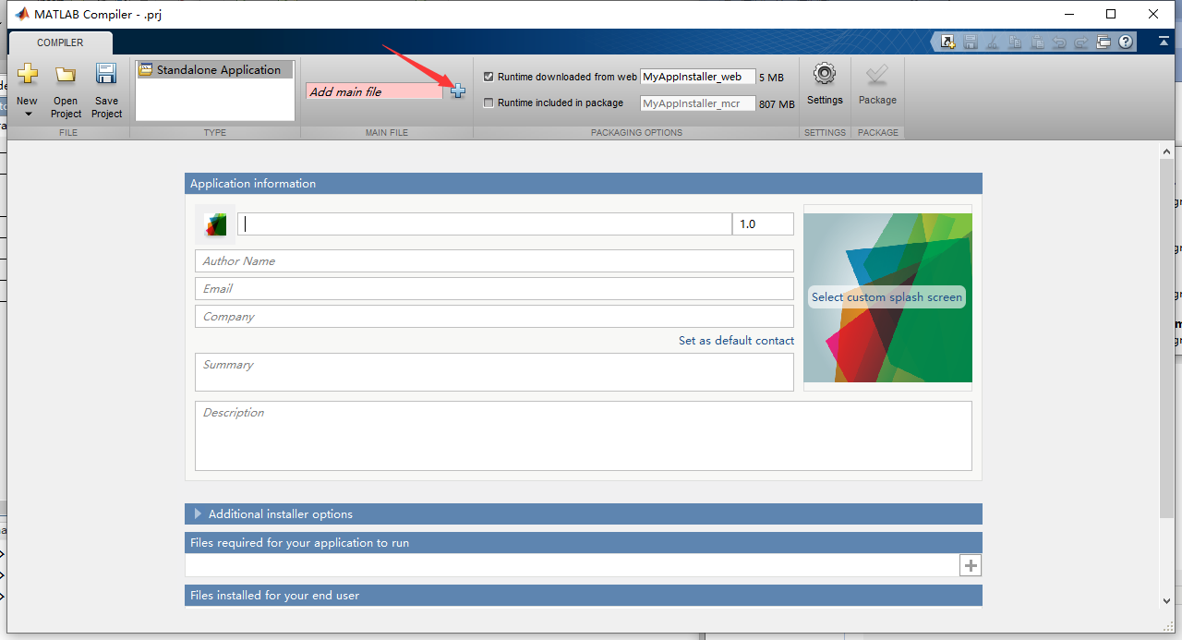Image resolution: width=1182 pixels, height=640 pixels.
Task: Click the version field showing 1.0
Action: coord(763,223)
